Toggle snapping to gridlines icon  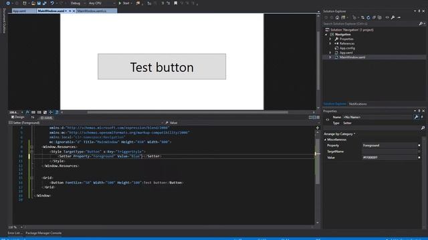click(x=39, y=112)
